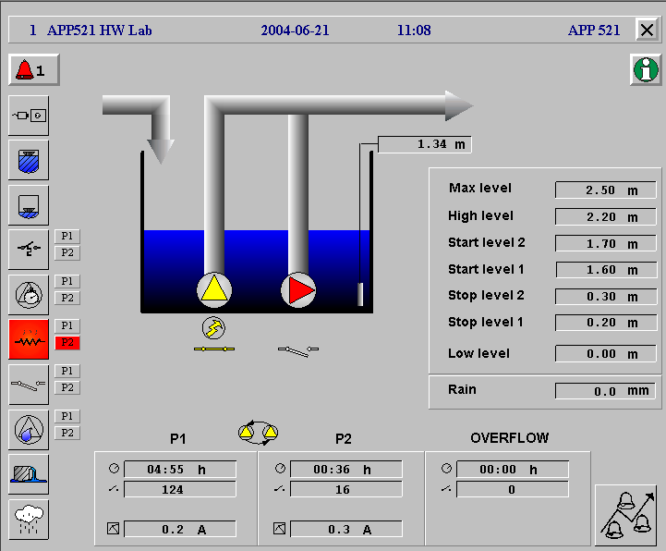The height and width of the screenshot is (551, 666).
Task: Click the open contact symbol under pump 2
Action: coord(298,351)
